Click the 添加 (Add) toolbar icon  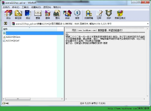[8, 14]
